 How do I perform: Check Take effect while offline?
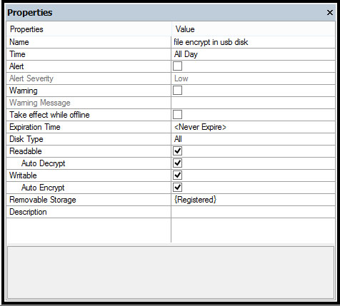(x=177, y=115)
